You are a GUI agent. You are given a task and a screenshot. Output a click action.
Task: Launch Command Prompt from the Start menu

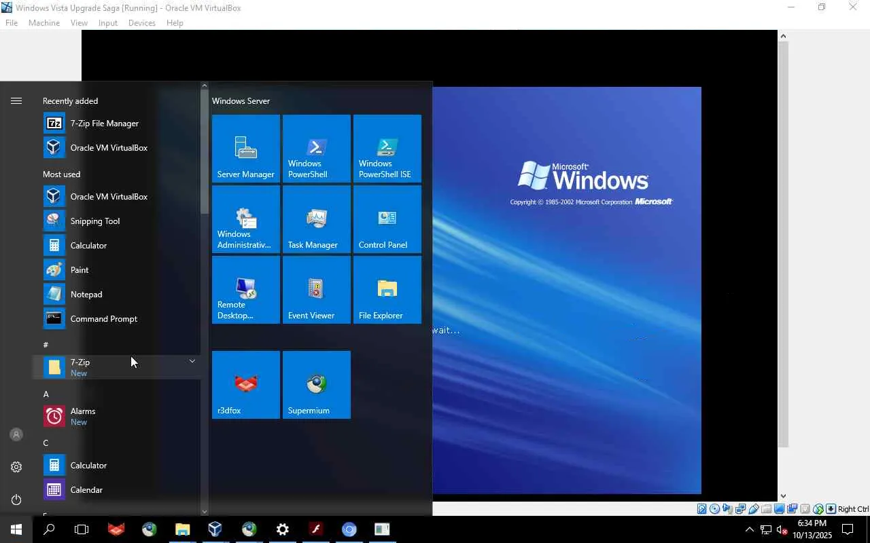(x=116, y=319)
